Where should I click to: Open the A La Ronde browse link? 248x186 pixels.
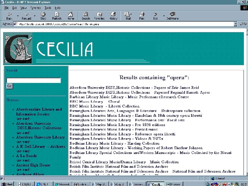click(27, 156)
